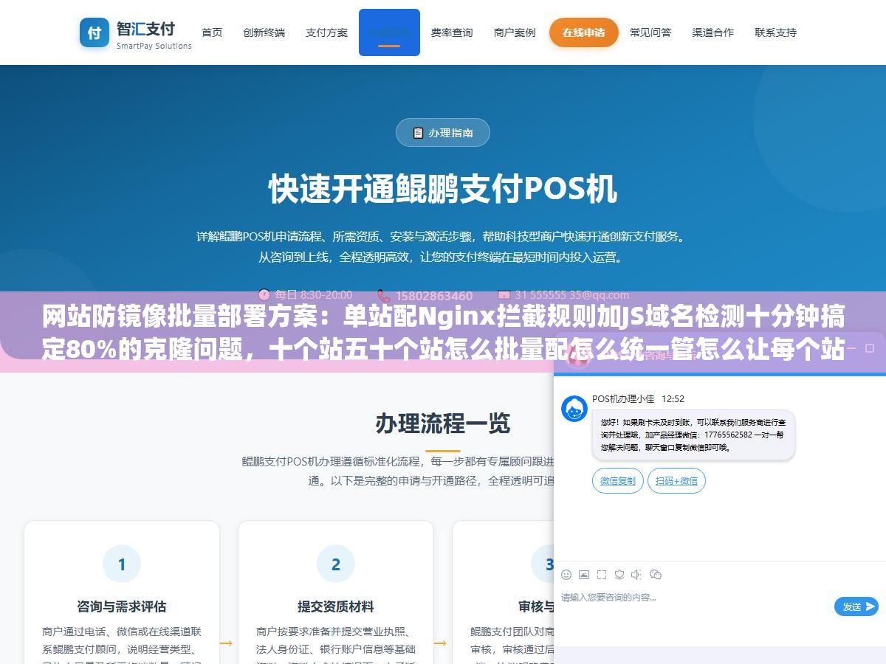886x664 pixels.
Task: Click the 智汇支付 logo icon
Action: pos(95,32)
